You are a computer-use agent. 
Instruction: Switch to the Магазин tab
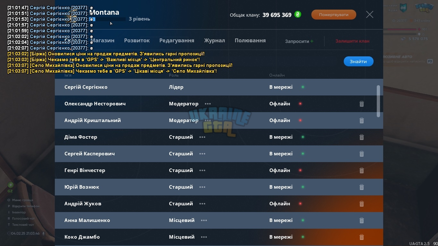pyautogui.click(x=102, y=40)
